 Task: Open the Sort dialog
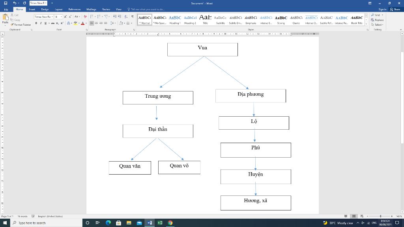(126, 17)
